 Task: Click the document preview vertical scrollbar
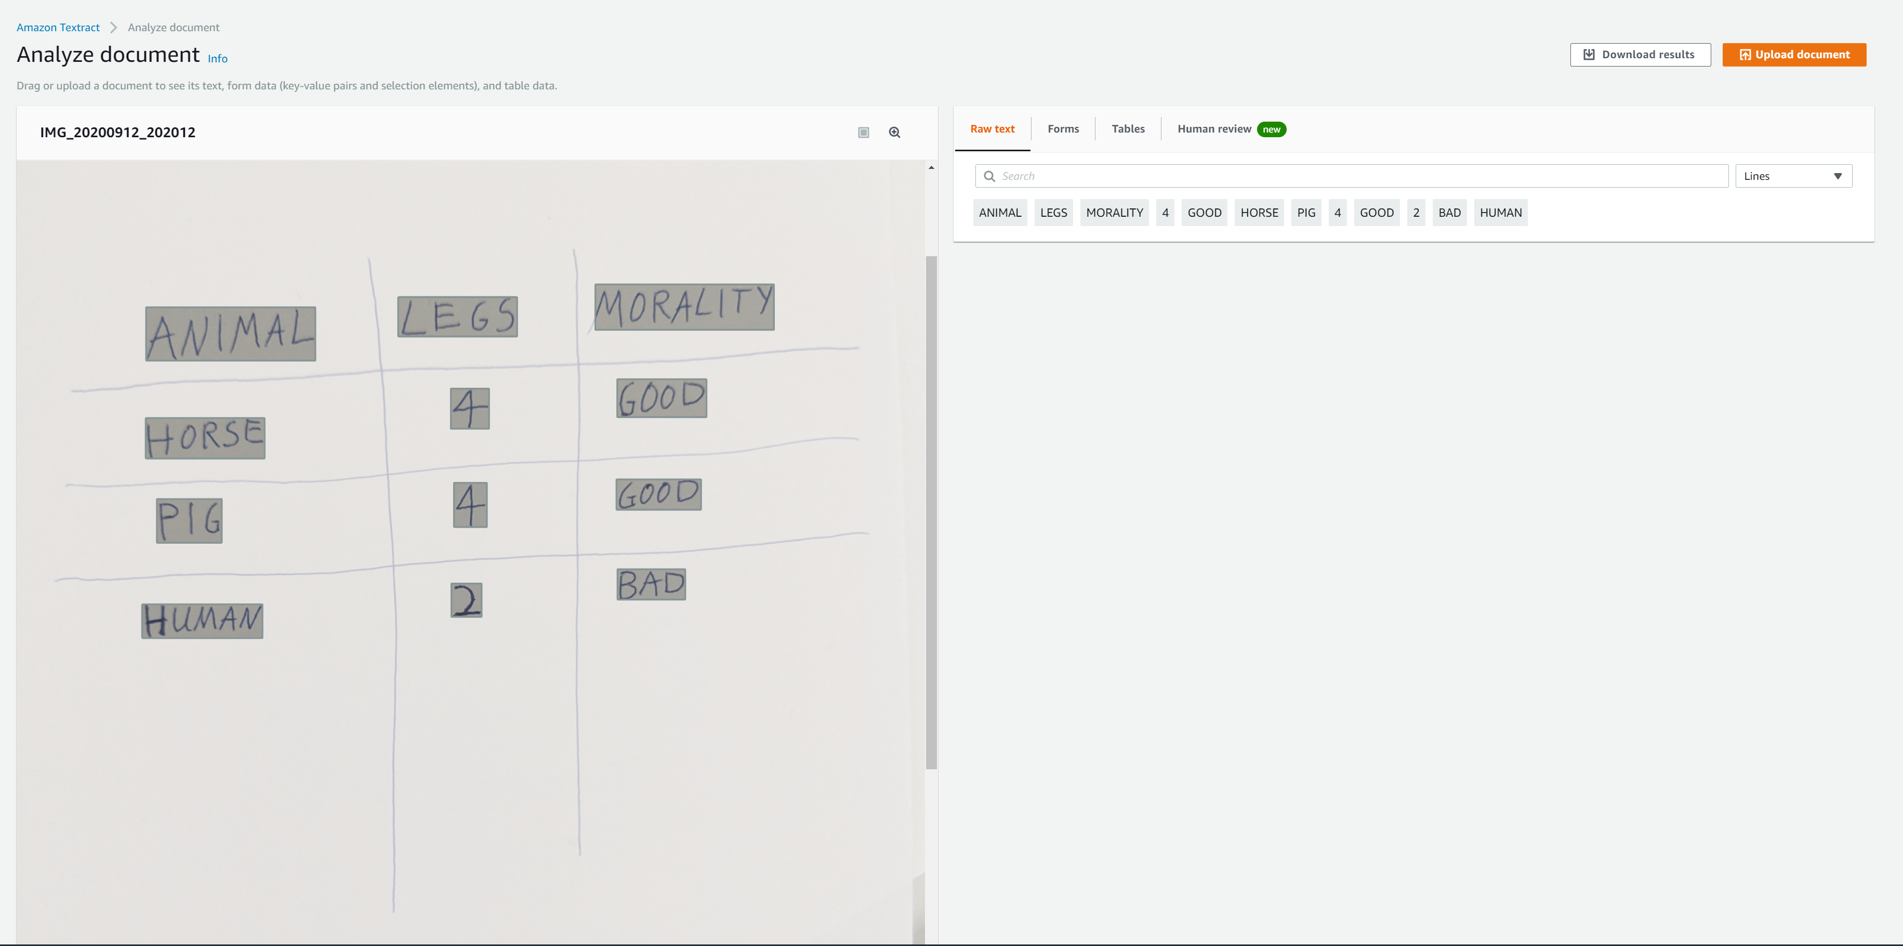pos(931,511)
